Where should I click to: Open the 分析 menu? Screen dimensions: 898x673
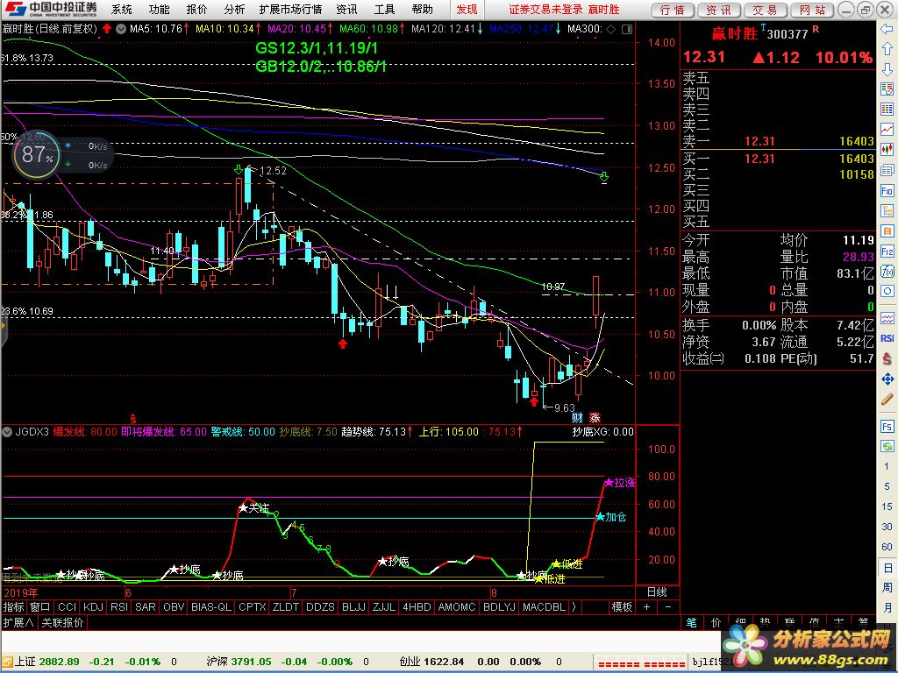(x=235, y=9)
